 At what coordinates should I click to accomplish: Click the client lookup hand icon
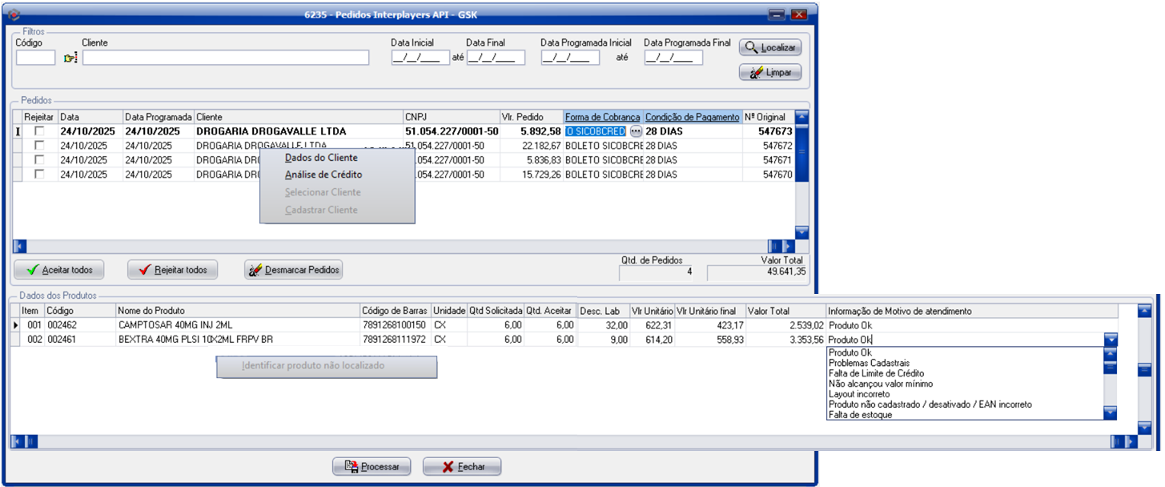click(x=70, y=58)
